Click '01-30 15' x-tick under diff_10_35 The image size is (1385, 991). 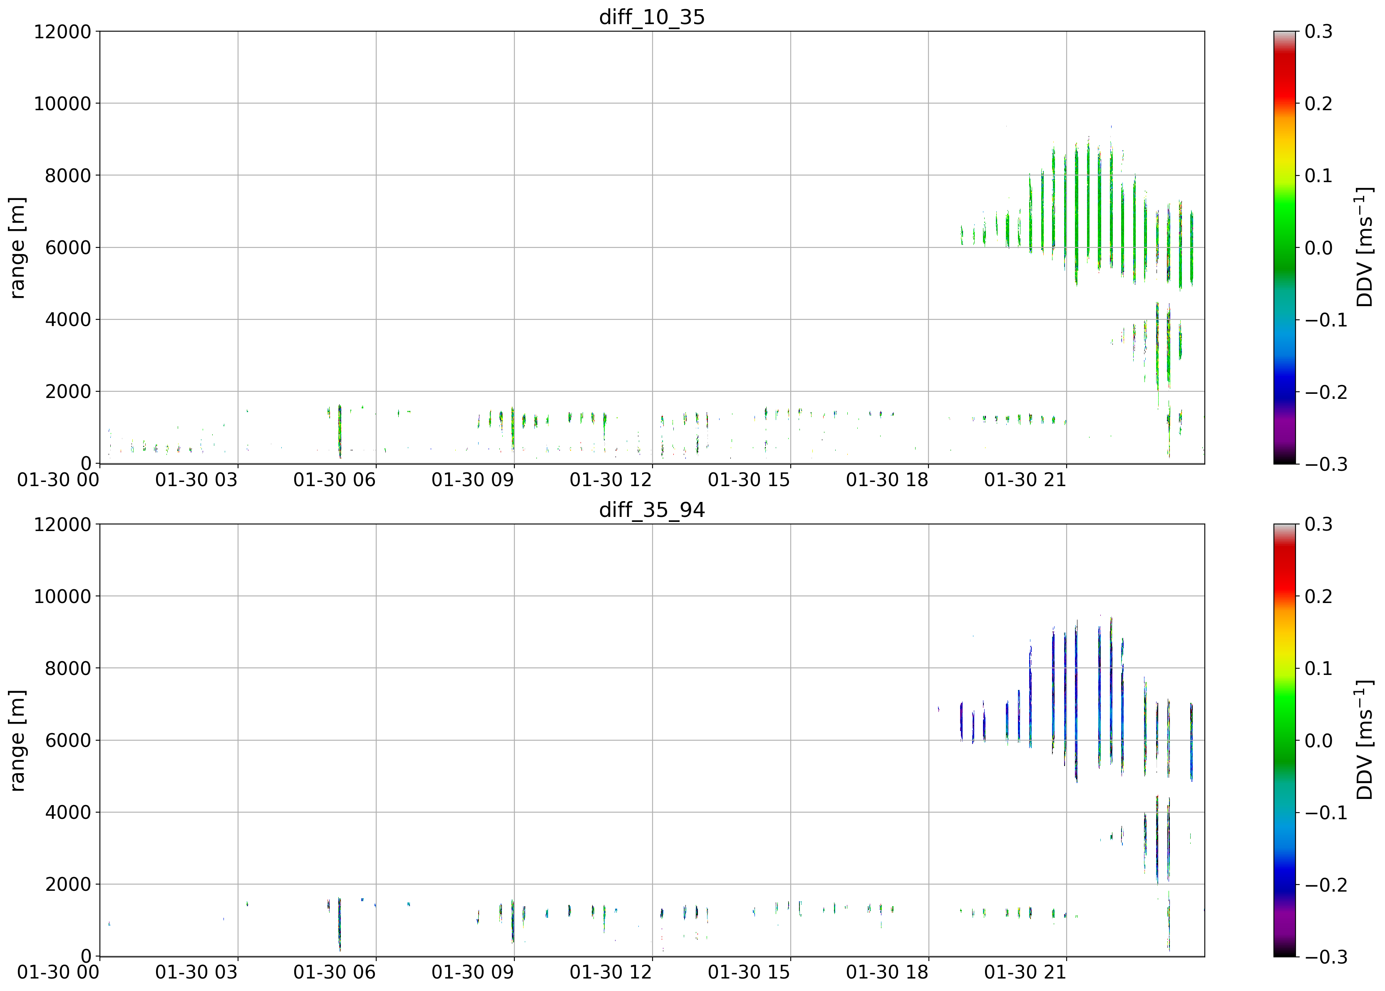(749, 480)
